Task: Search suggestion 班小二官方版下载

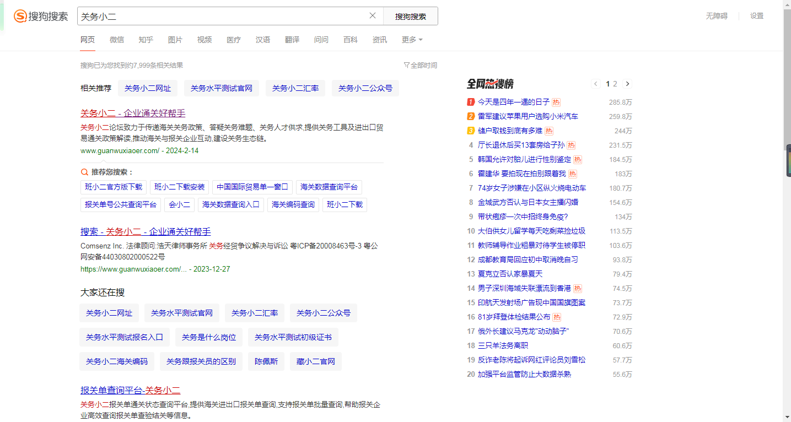Action: pyautogui.click(x=114, y=187)
